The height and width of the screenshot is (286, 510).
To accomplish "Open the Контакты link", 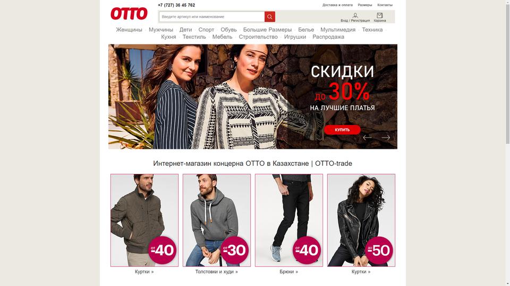I will click(385, 5).
